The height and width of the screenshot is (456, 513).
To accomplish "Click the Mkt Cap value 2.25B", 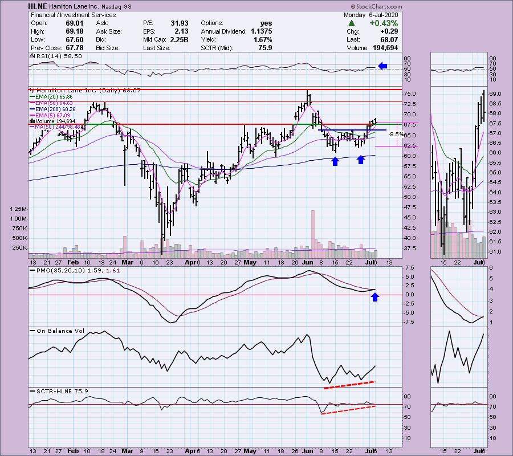I will tap(180, 39).
